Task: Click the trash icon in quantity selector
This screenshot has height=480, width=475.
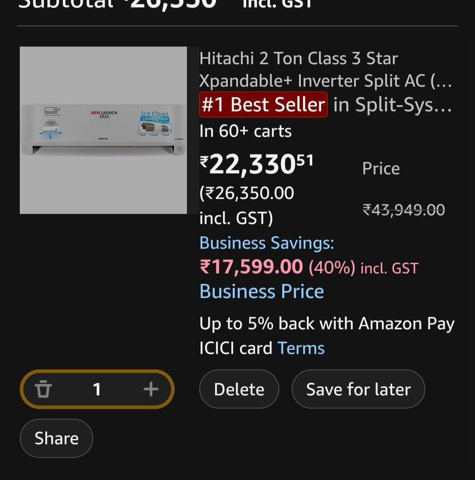Action: click(43, 389)
